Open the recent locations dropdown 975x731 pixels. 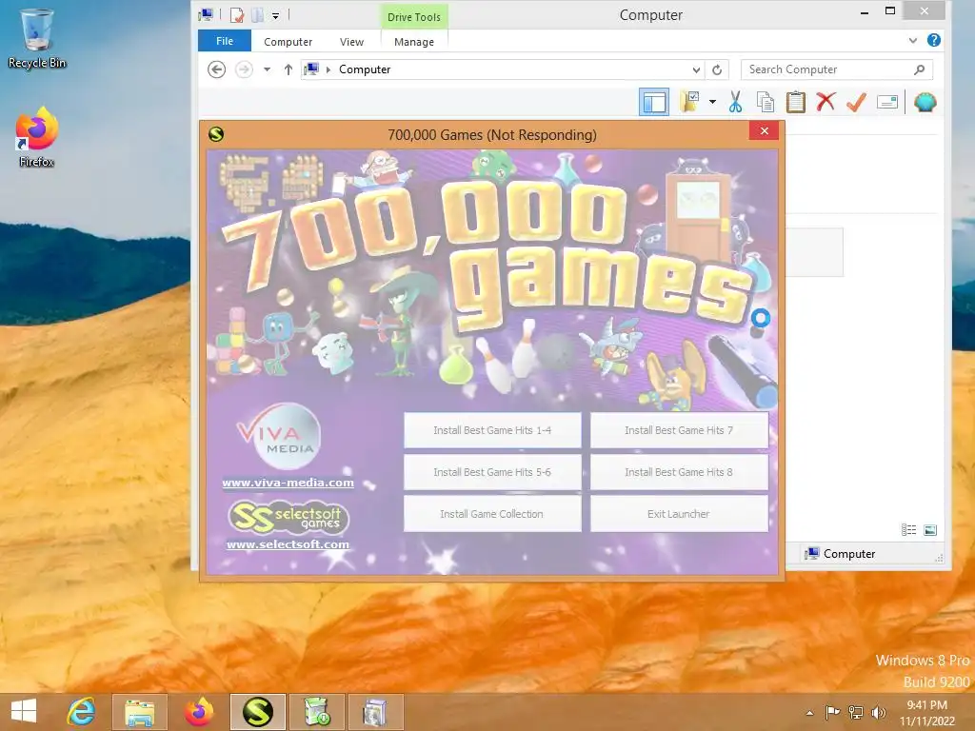pos(267,69)
